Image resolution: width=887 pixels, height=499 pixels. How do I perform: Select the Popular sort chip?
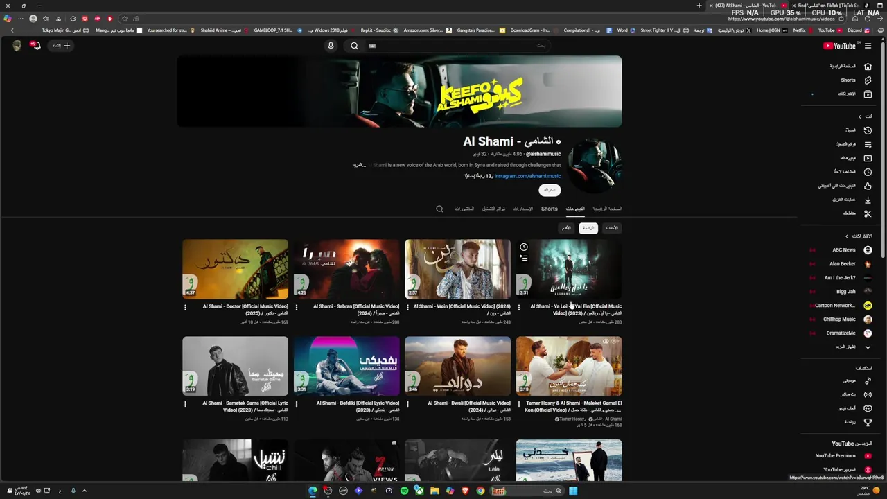(x=588, y=228)
